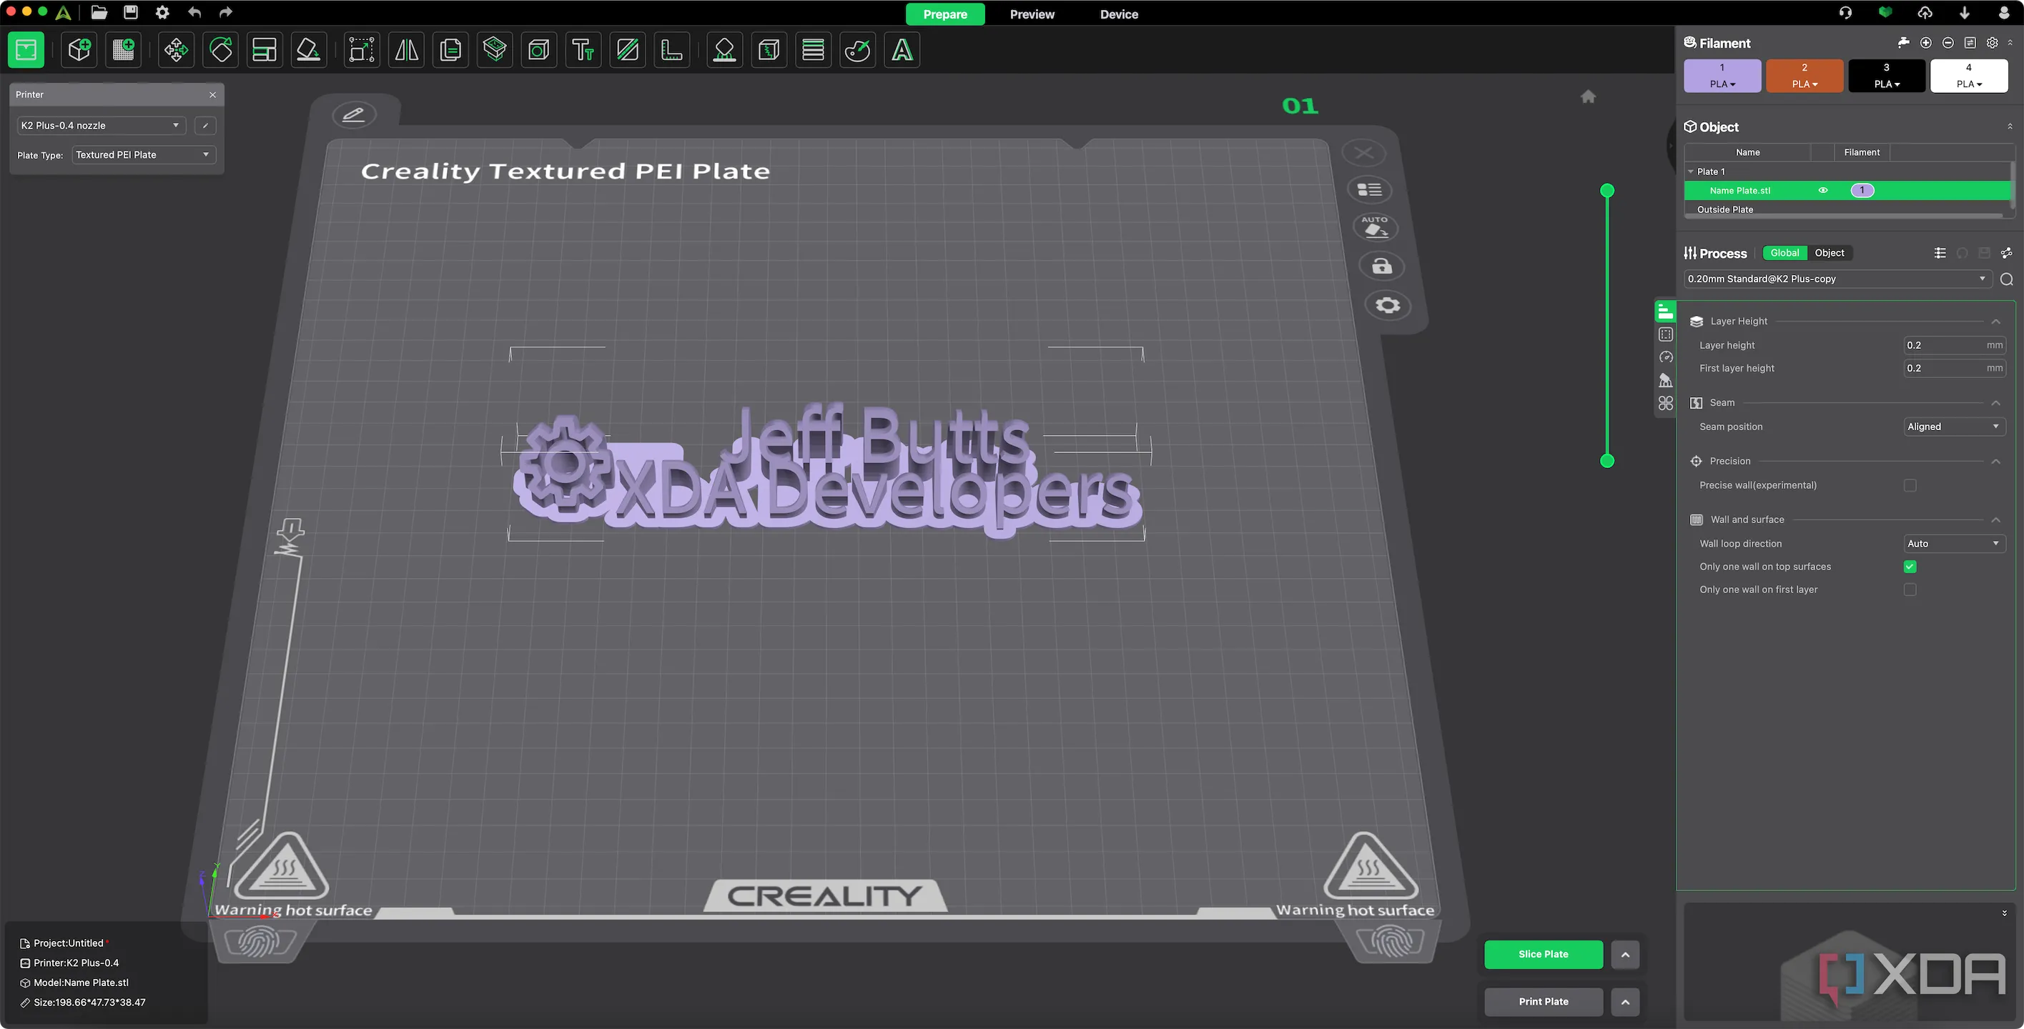Switch to the Prepare tab
The width and height of the screenshot is (2024, 1029).
point(945,14)
